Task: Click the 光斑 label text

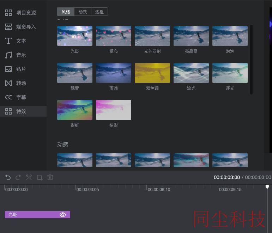Action: click(75, 51)
